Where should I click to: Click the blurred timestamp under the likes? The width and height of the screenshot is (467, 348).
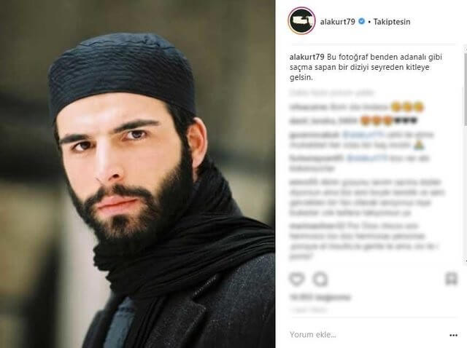pos(308,310)
